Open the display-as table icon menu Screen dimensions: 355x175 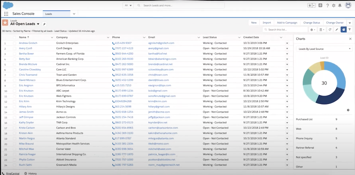[x=322, y=30]
